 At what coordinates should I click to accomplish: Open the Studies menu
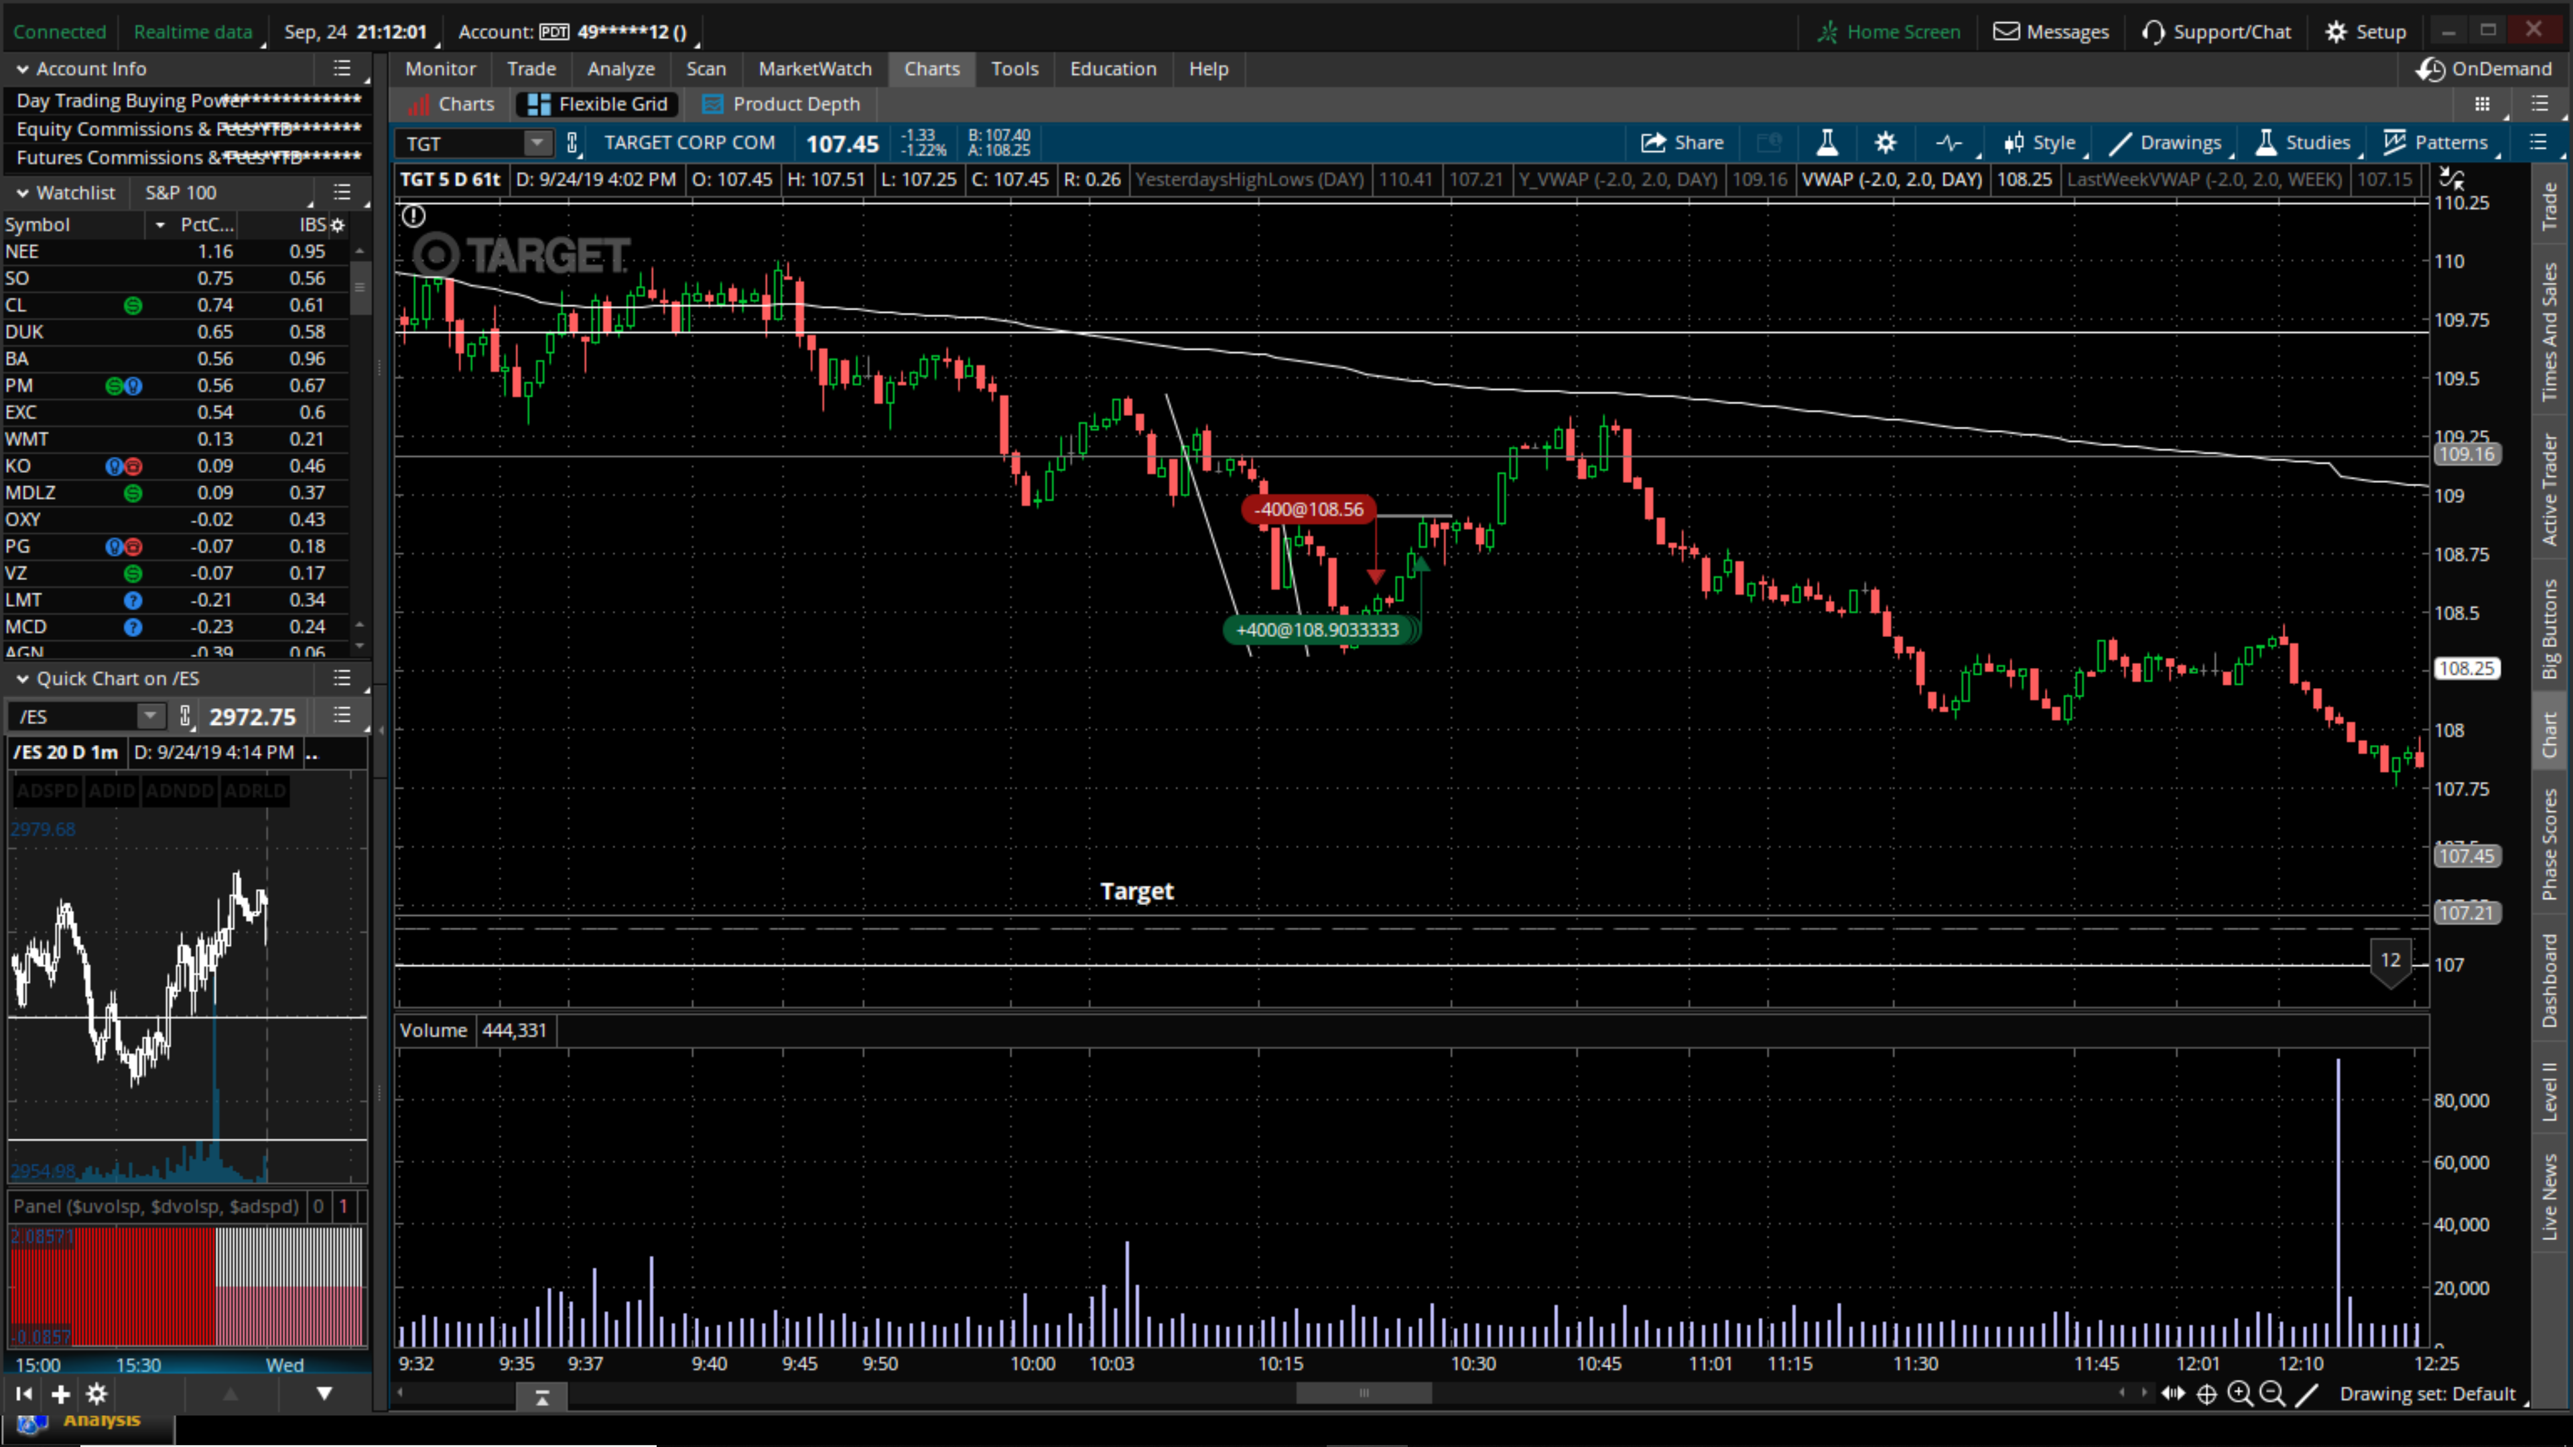coord(2302,143)
